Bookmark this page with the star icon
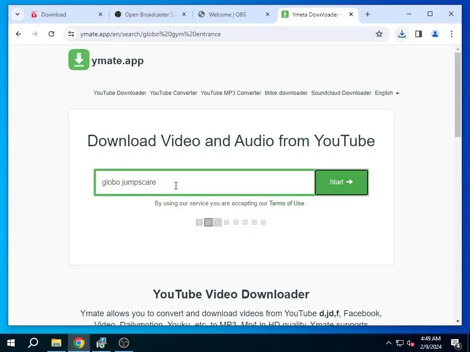The height and width of the screenshot is (352, 470). click(379, 34)
